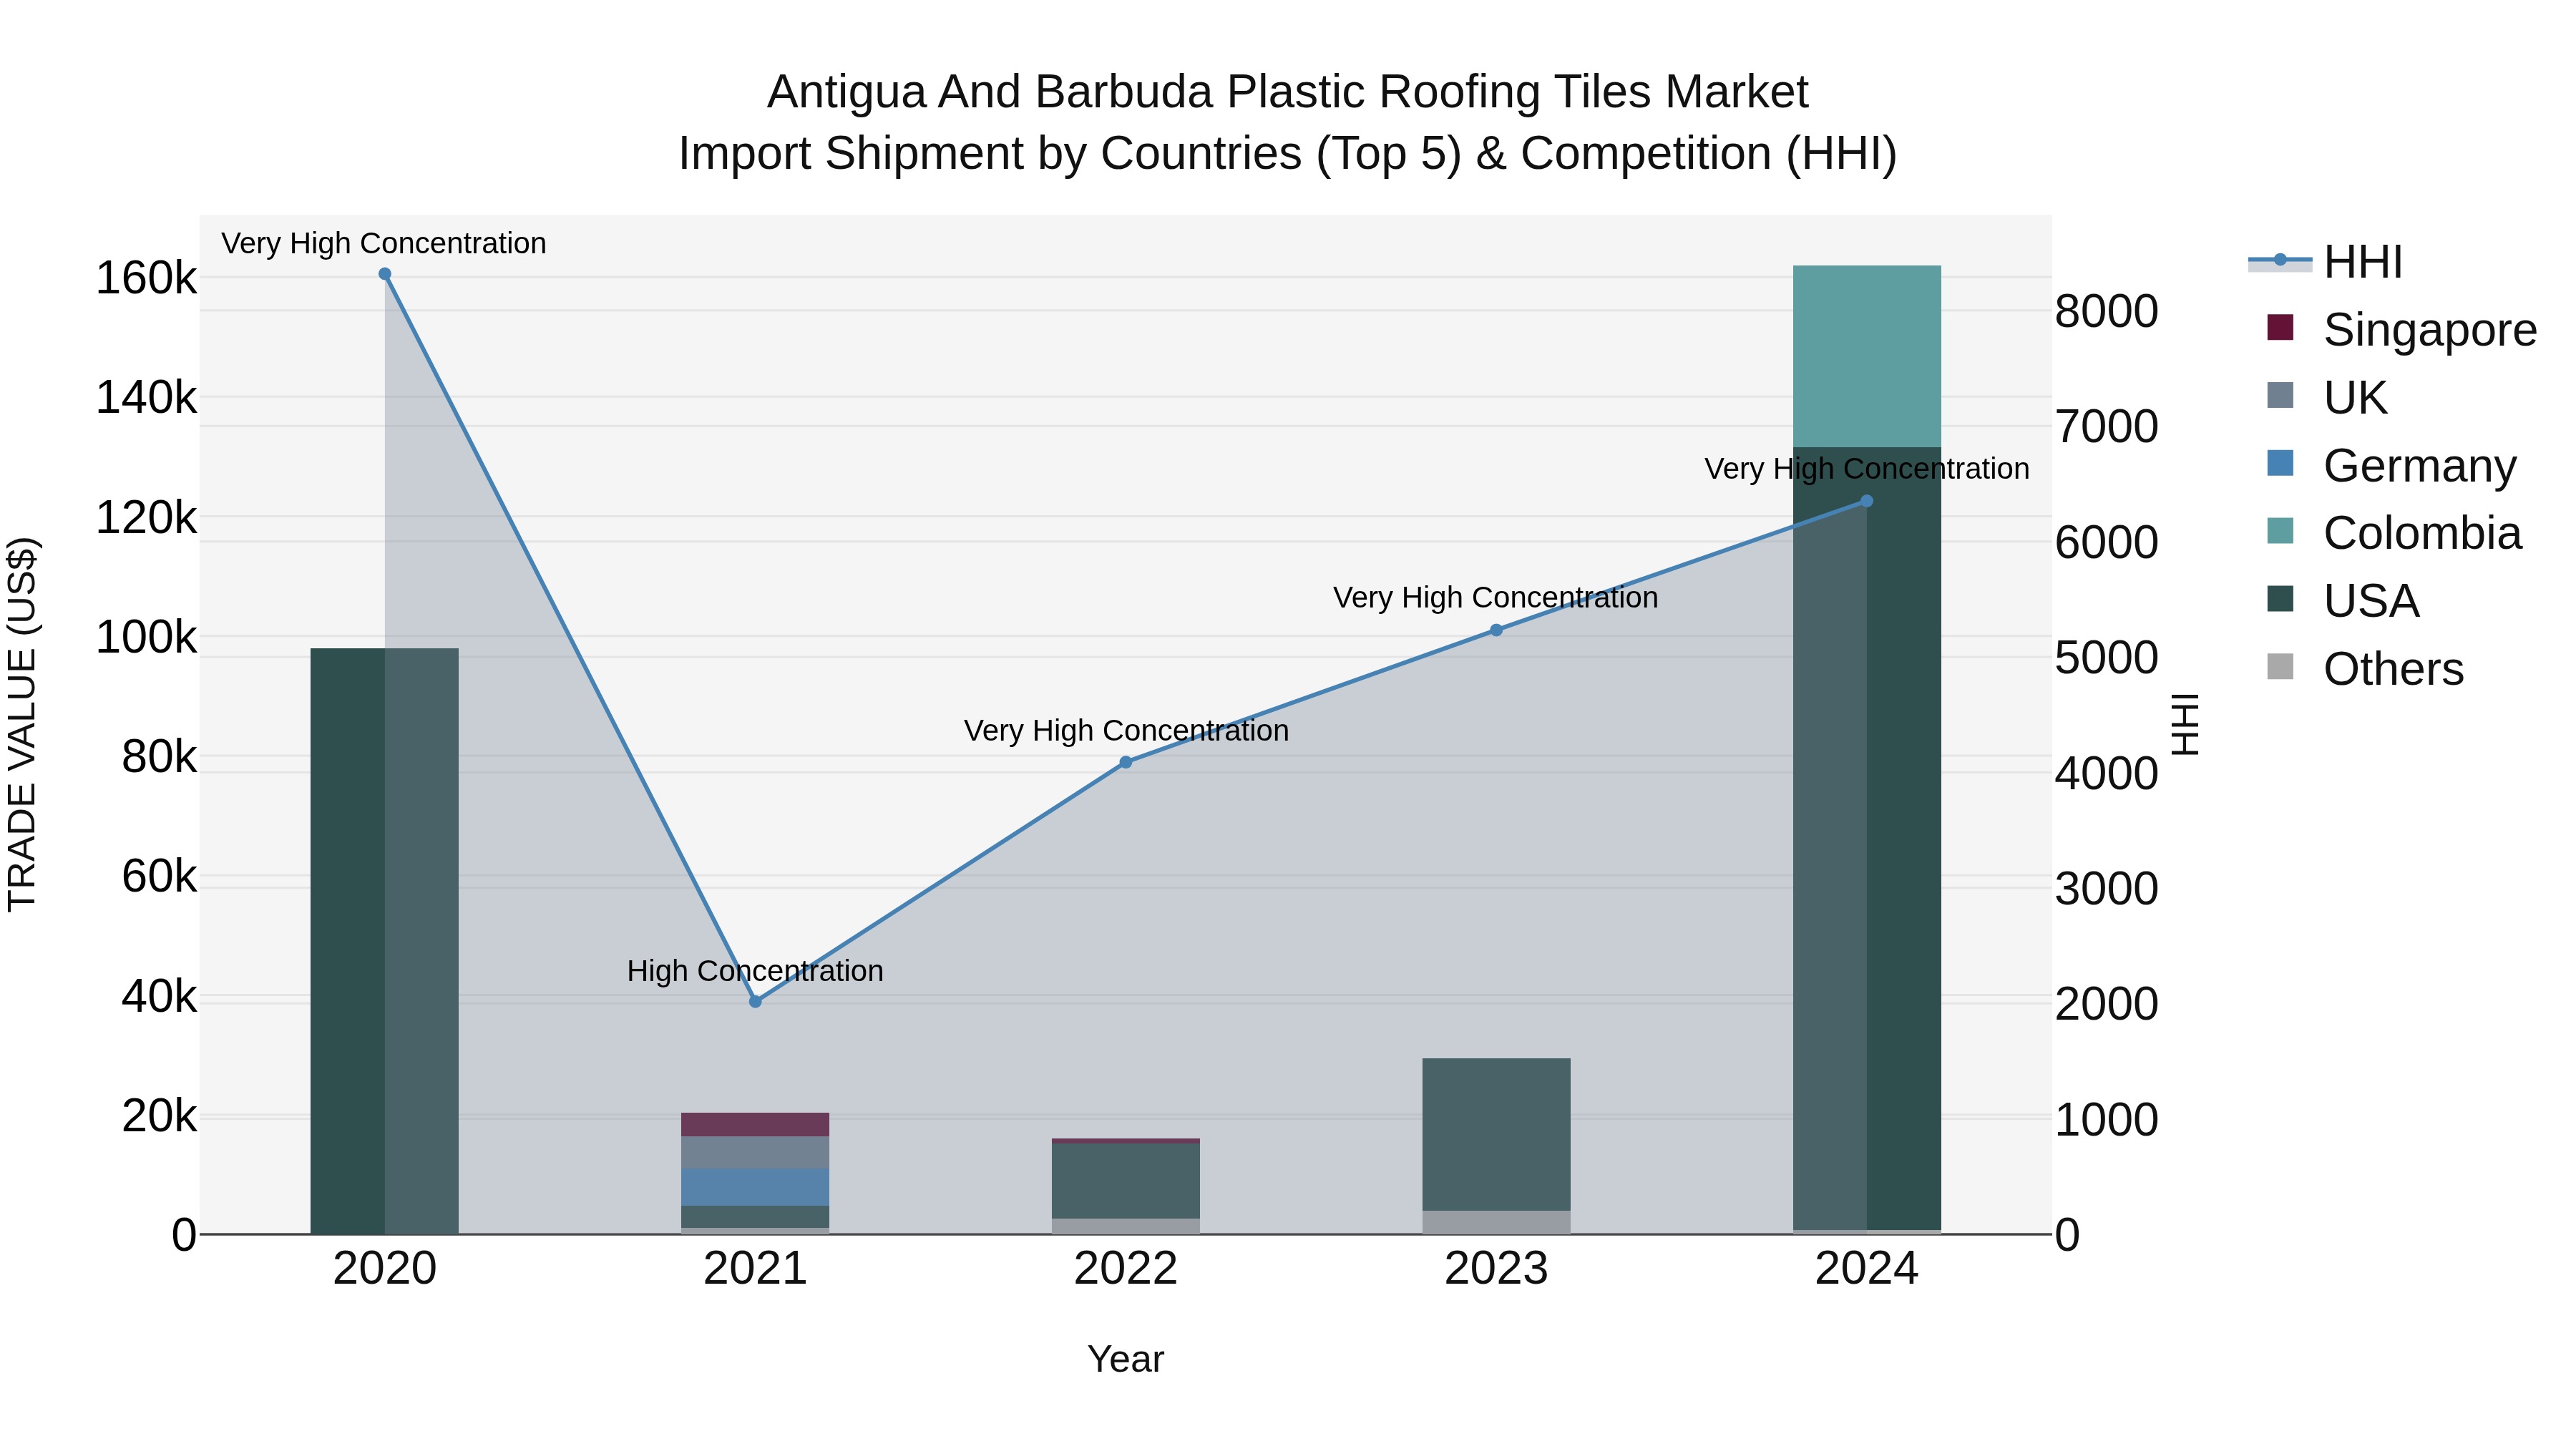This screenshot has width=2576, height=1449.
Task: Click the right-side 'HHI' axis title
Action: pyautogui.click(x=2186, y=724)
